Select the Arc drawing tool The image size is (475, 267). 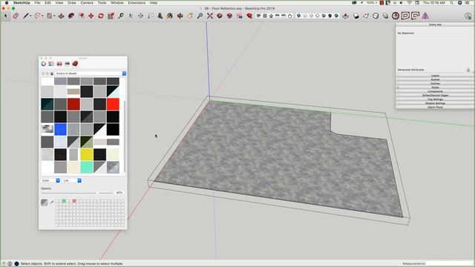tap(37, 16)
